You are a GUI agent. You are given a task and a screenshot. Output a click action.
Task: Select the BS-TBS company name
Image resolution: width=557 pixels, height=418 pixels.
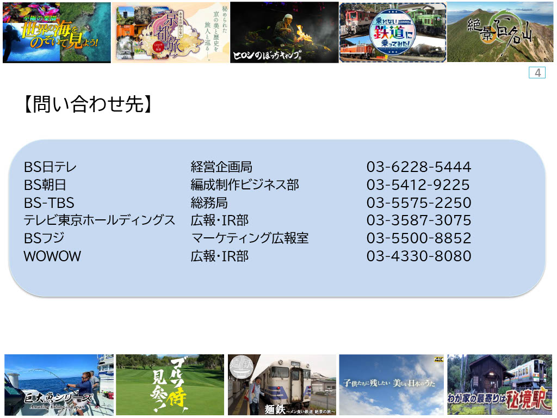49,203
